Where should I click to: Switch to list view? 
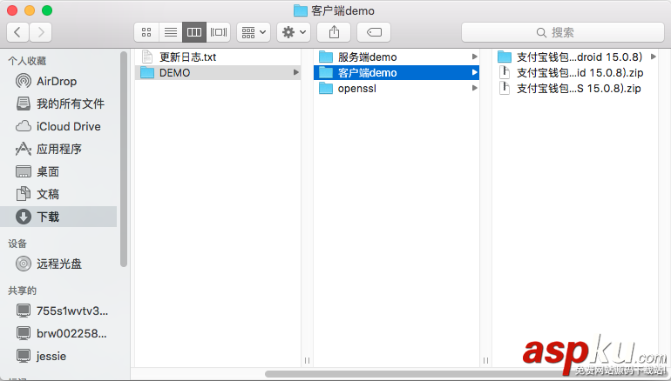(x=171, y=32)
